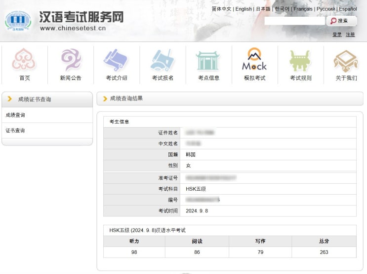Click the 汉语考试服务网 site title
This screenshot has height=274, width=367.
pos(82,17)
